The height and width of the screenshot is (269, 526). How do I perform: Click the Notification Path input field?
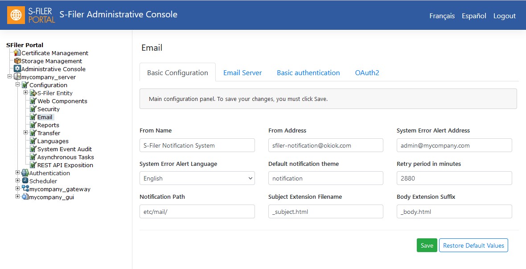[x=197, y=212]
